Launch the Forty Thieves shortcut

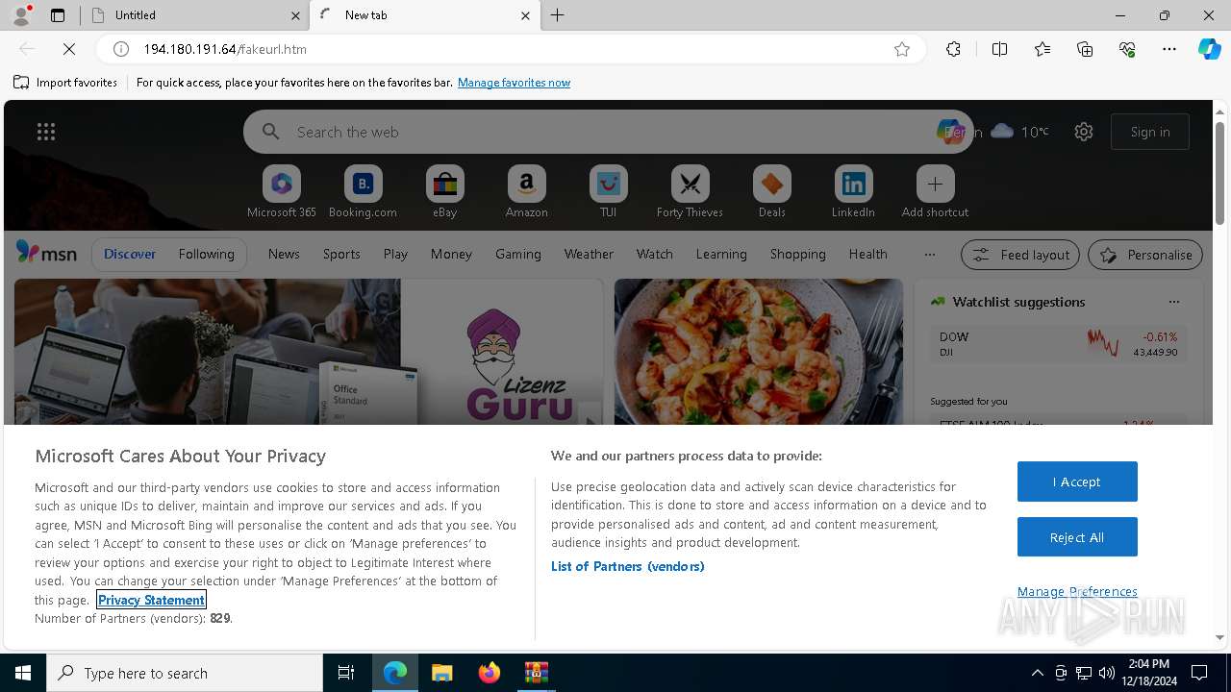pos(690,192)
